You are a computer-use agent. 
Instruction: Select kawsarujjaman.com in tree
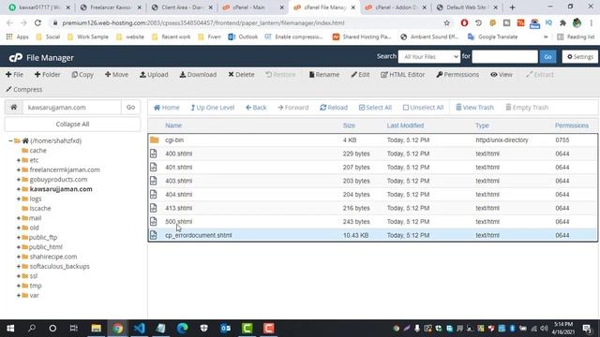coord(61,189)
